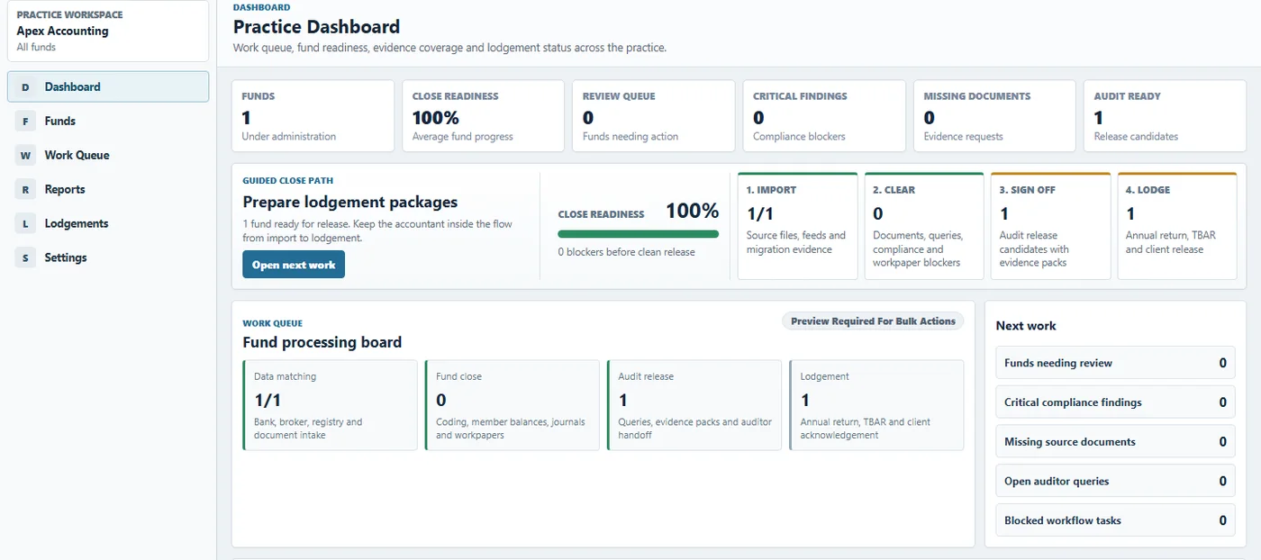Screen dimensions: 1261x560
Task: Click the F icon beside Funds
Action: point(25,122)
